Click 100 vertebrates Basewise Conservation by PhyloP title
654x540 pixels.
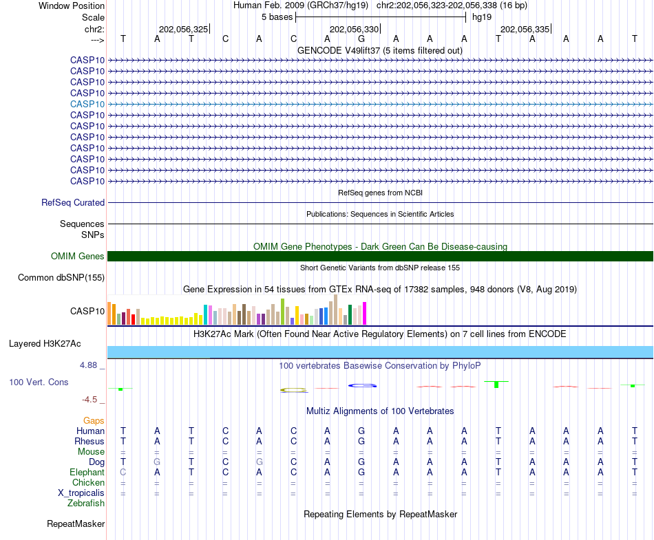pos(380,366)
